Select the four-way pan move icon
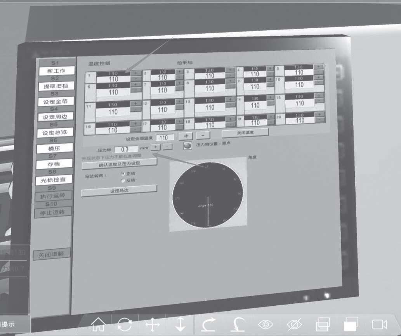The width and height of the screenshot is (401, 336). [153, 325]
